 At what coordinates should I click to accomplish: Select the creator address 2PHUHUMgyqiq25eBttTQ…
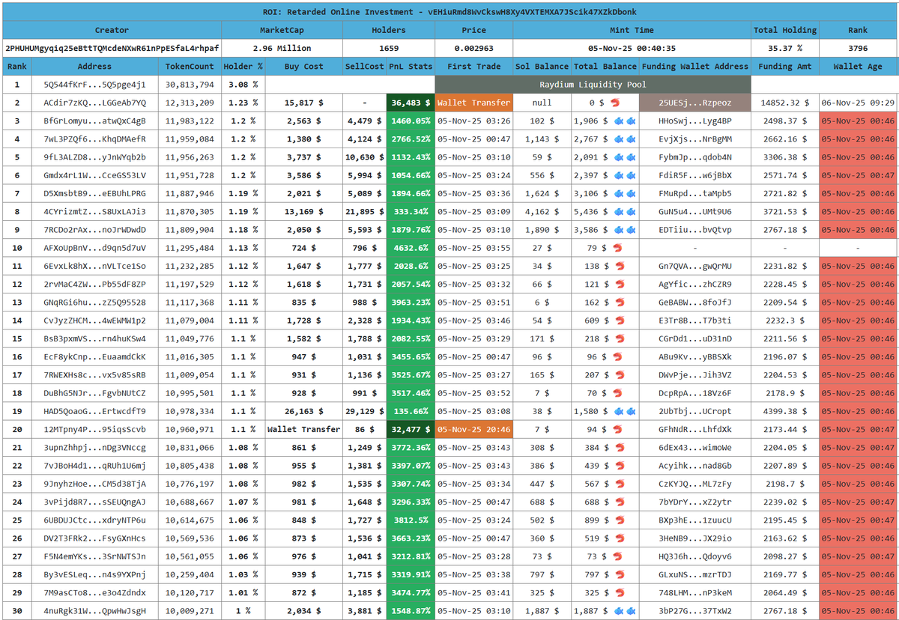pos(112,48)
